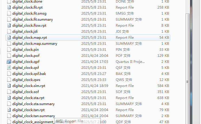
Task: Select file digital_clock.qsf.bak by name
Action: pyautogui.click(x=29, y=74)
